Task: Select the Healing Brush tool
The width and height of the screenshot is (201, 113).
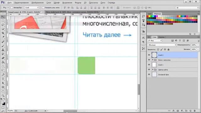Action: (3, 42)
